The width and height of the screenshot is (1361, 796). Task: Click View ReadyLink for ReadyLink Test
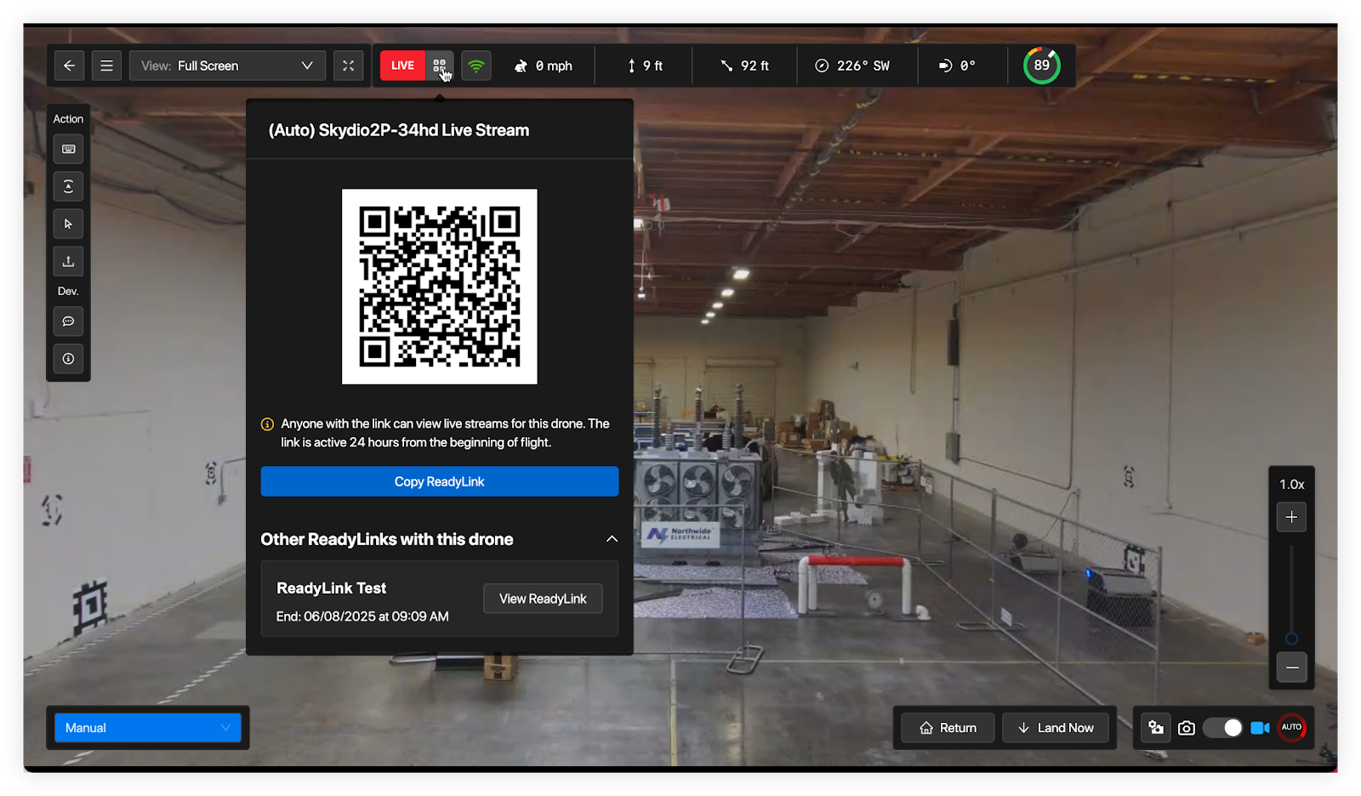tap(543, 599)
